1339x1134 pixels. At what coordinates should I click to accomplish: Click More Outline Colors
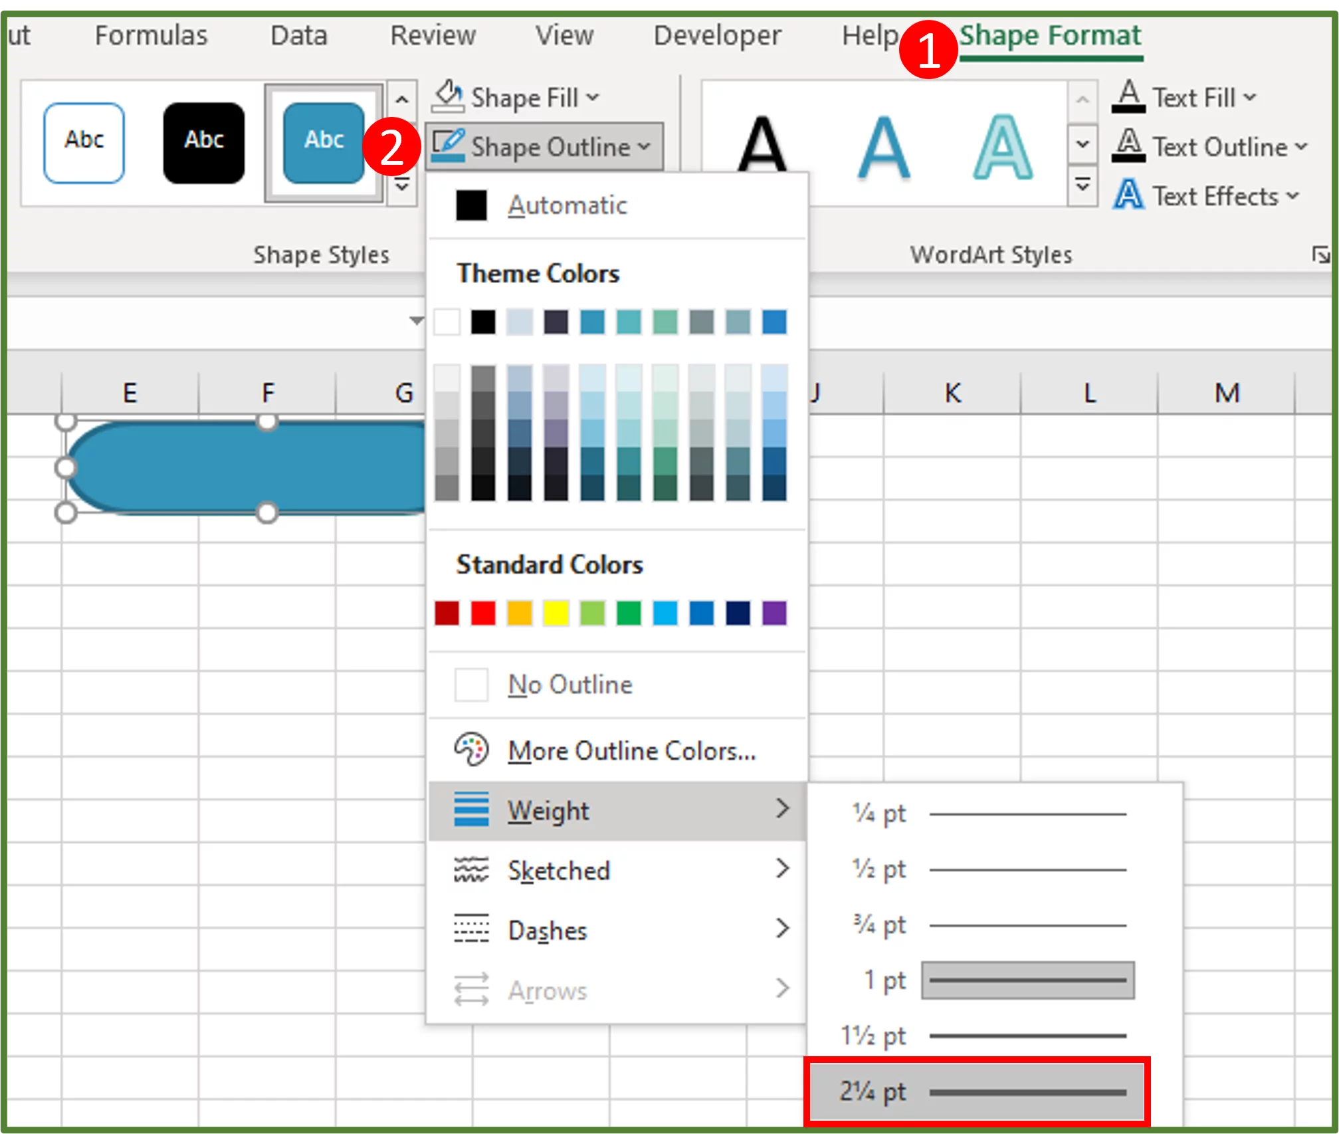pyautogui.click(x=631, y=751)
